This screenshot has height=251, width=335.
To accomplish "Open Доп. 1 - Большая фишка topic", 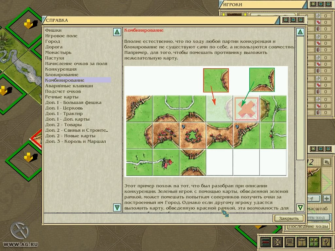I will (73, 102).
